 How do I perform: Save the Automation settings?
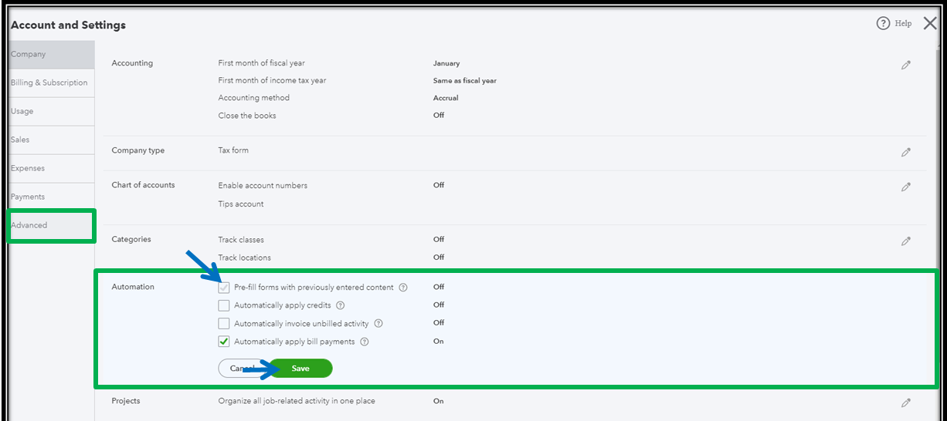300,369
